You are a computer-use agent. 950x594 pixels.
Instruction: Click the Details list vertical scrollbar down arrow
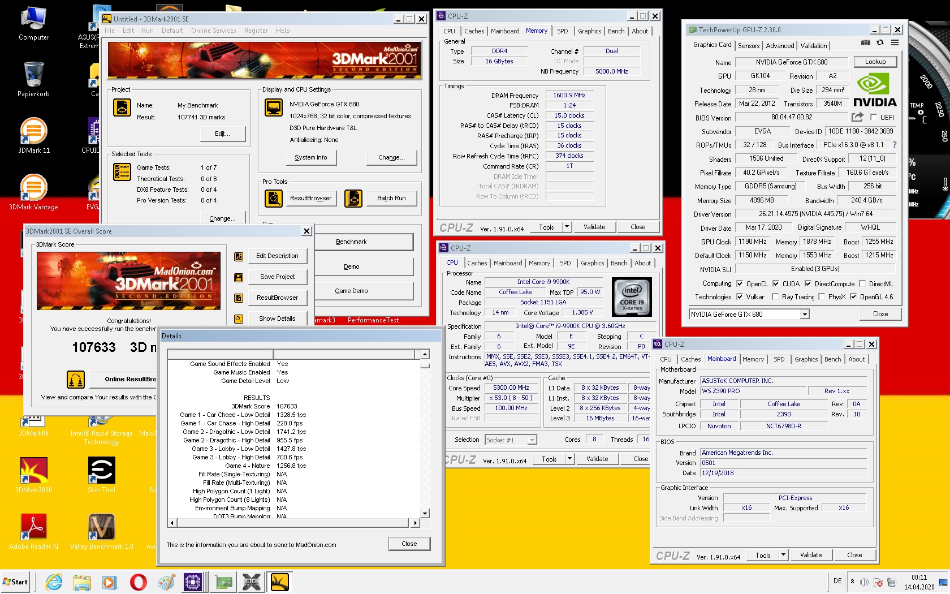[425, 513]
